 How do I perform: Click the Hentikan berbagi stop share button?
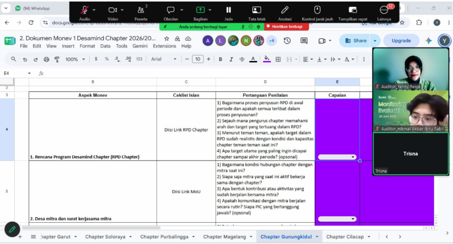(x=286, y=27)
